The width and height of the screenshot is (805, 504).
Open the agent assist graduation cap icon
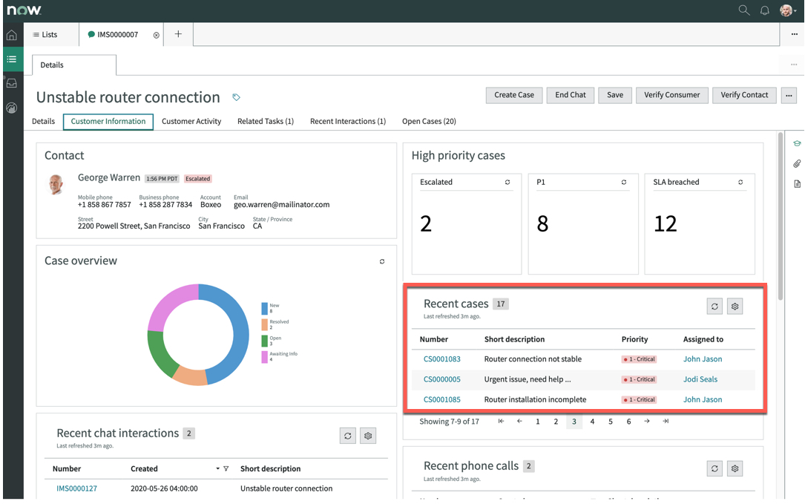coord(797,143)
